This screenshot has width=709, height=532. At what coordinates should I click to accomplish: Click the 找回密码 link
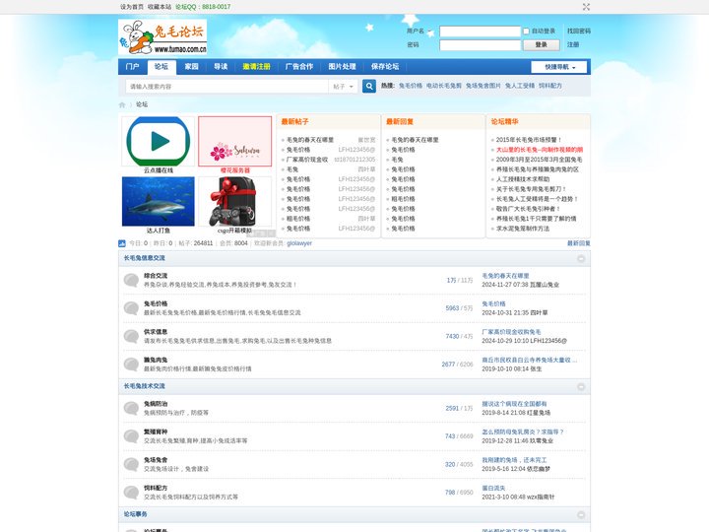[579, 32]
